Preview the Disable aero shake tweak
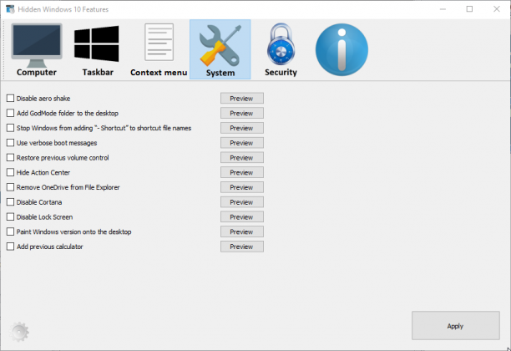This screenshot has height=351, width=511. [242, 98]
